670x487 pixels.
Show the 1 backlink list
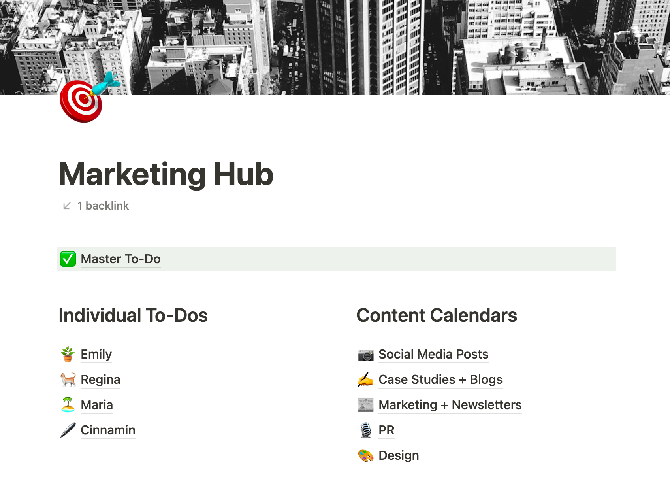coord(103,206)
